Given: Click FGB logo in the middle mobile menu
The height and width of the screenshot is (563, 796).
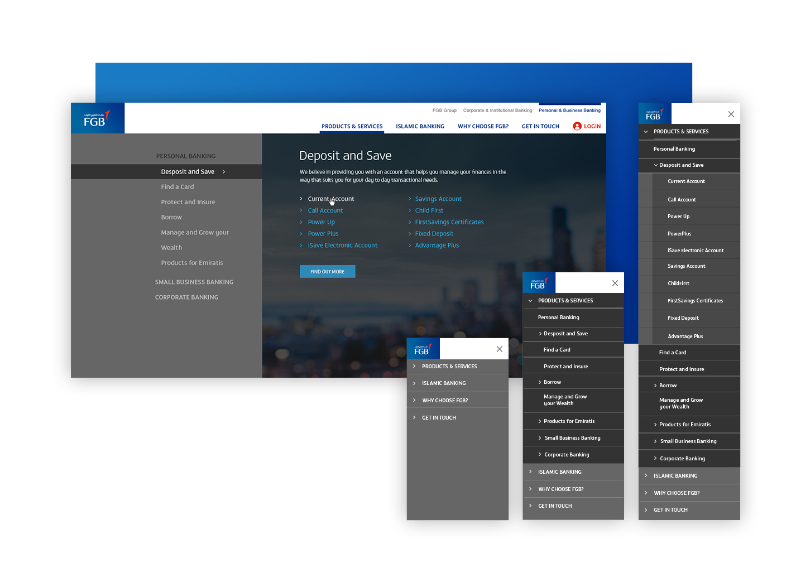Looking at the screenshot, I should [x=539, y=283].
